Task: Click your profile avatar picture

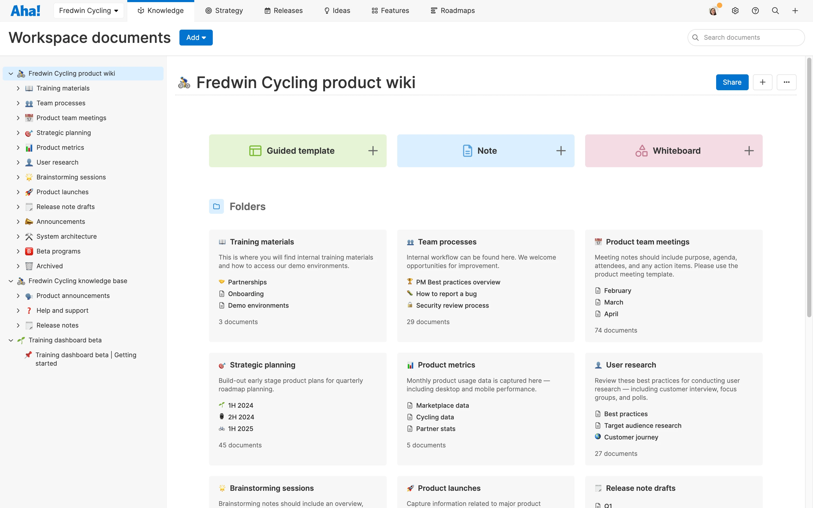Action: pyautogui.click(x=713, y=10)
